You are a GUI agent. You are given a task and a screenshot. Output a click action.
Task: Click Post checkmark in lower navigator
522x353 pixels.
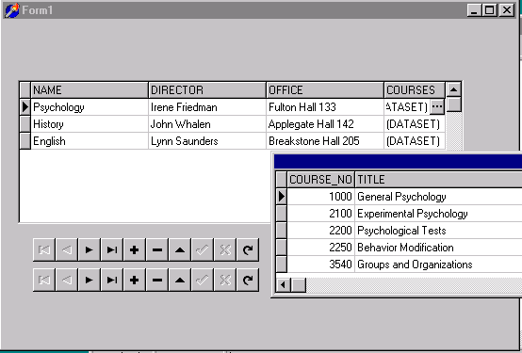[203, 280]
